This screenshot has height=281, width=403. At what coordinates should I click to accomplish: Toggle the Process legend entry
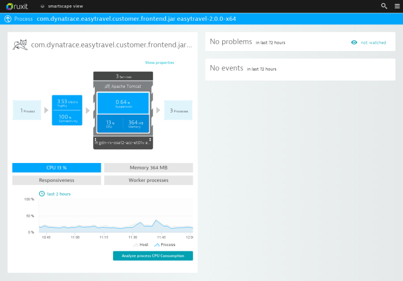(x=165, y=245)
